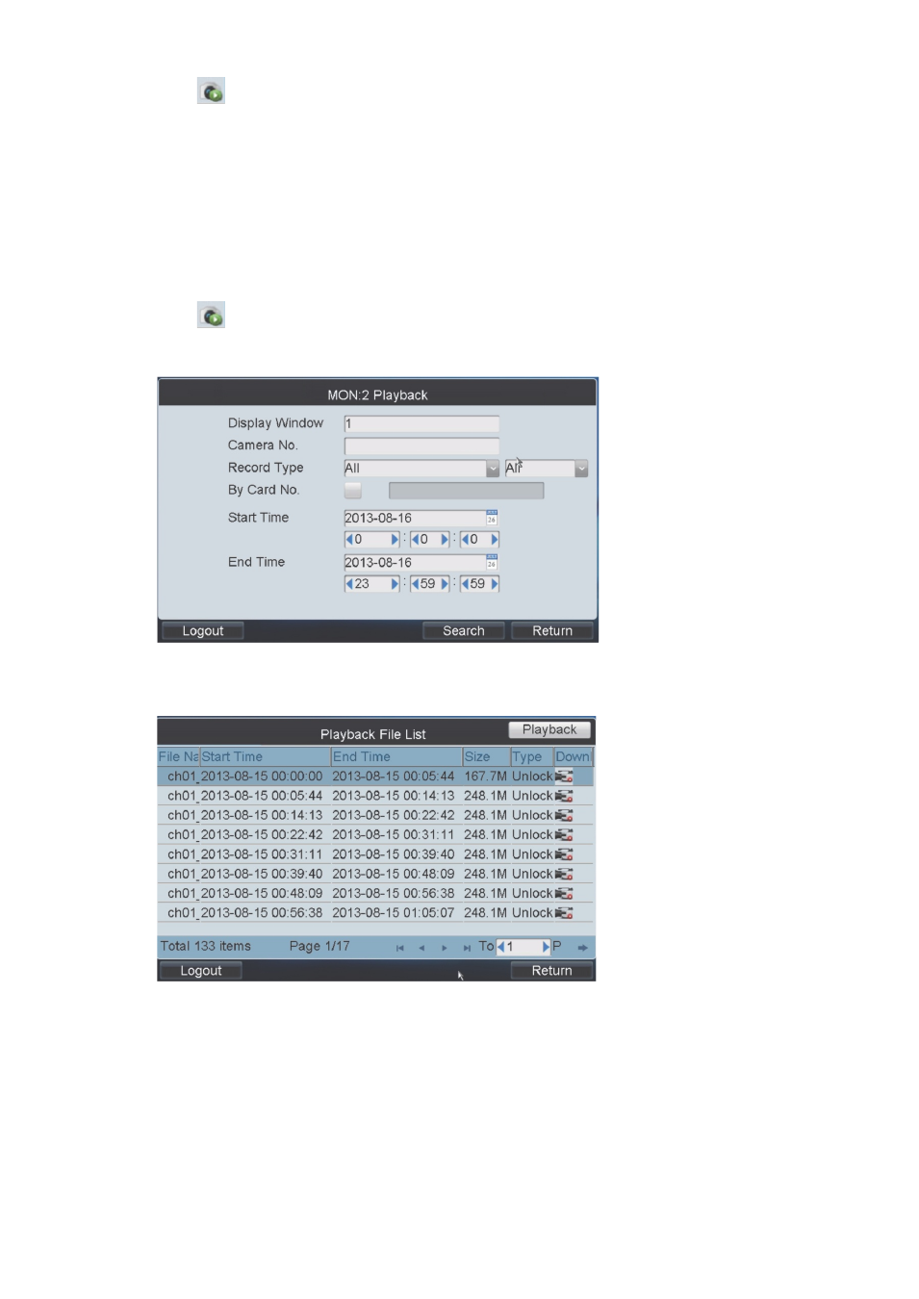Screen dimensions: 919x1299
Task: Click the To page number field
Action: 523,947
